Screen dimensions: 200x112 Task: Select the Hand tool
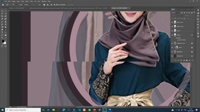[x=6, y=35]
